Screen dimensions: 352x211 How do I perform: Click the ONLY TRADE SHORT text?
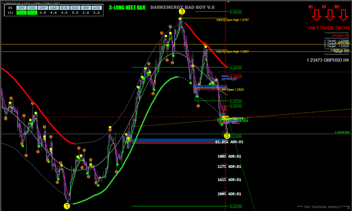click(x=328, y=28)
